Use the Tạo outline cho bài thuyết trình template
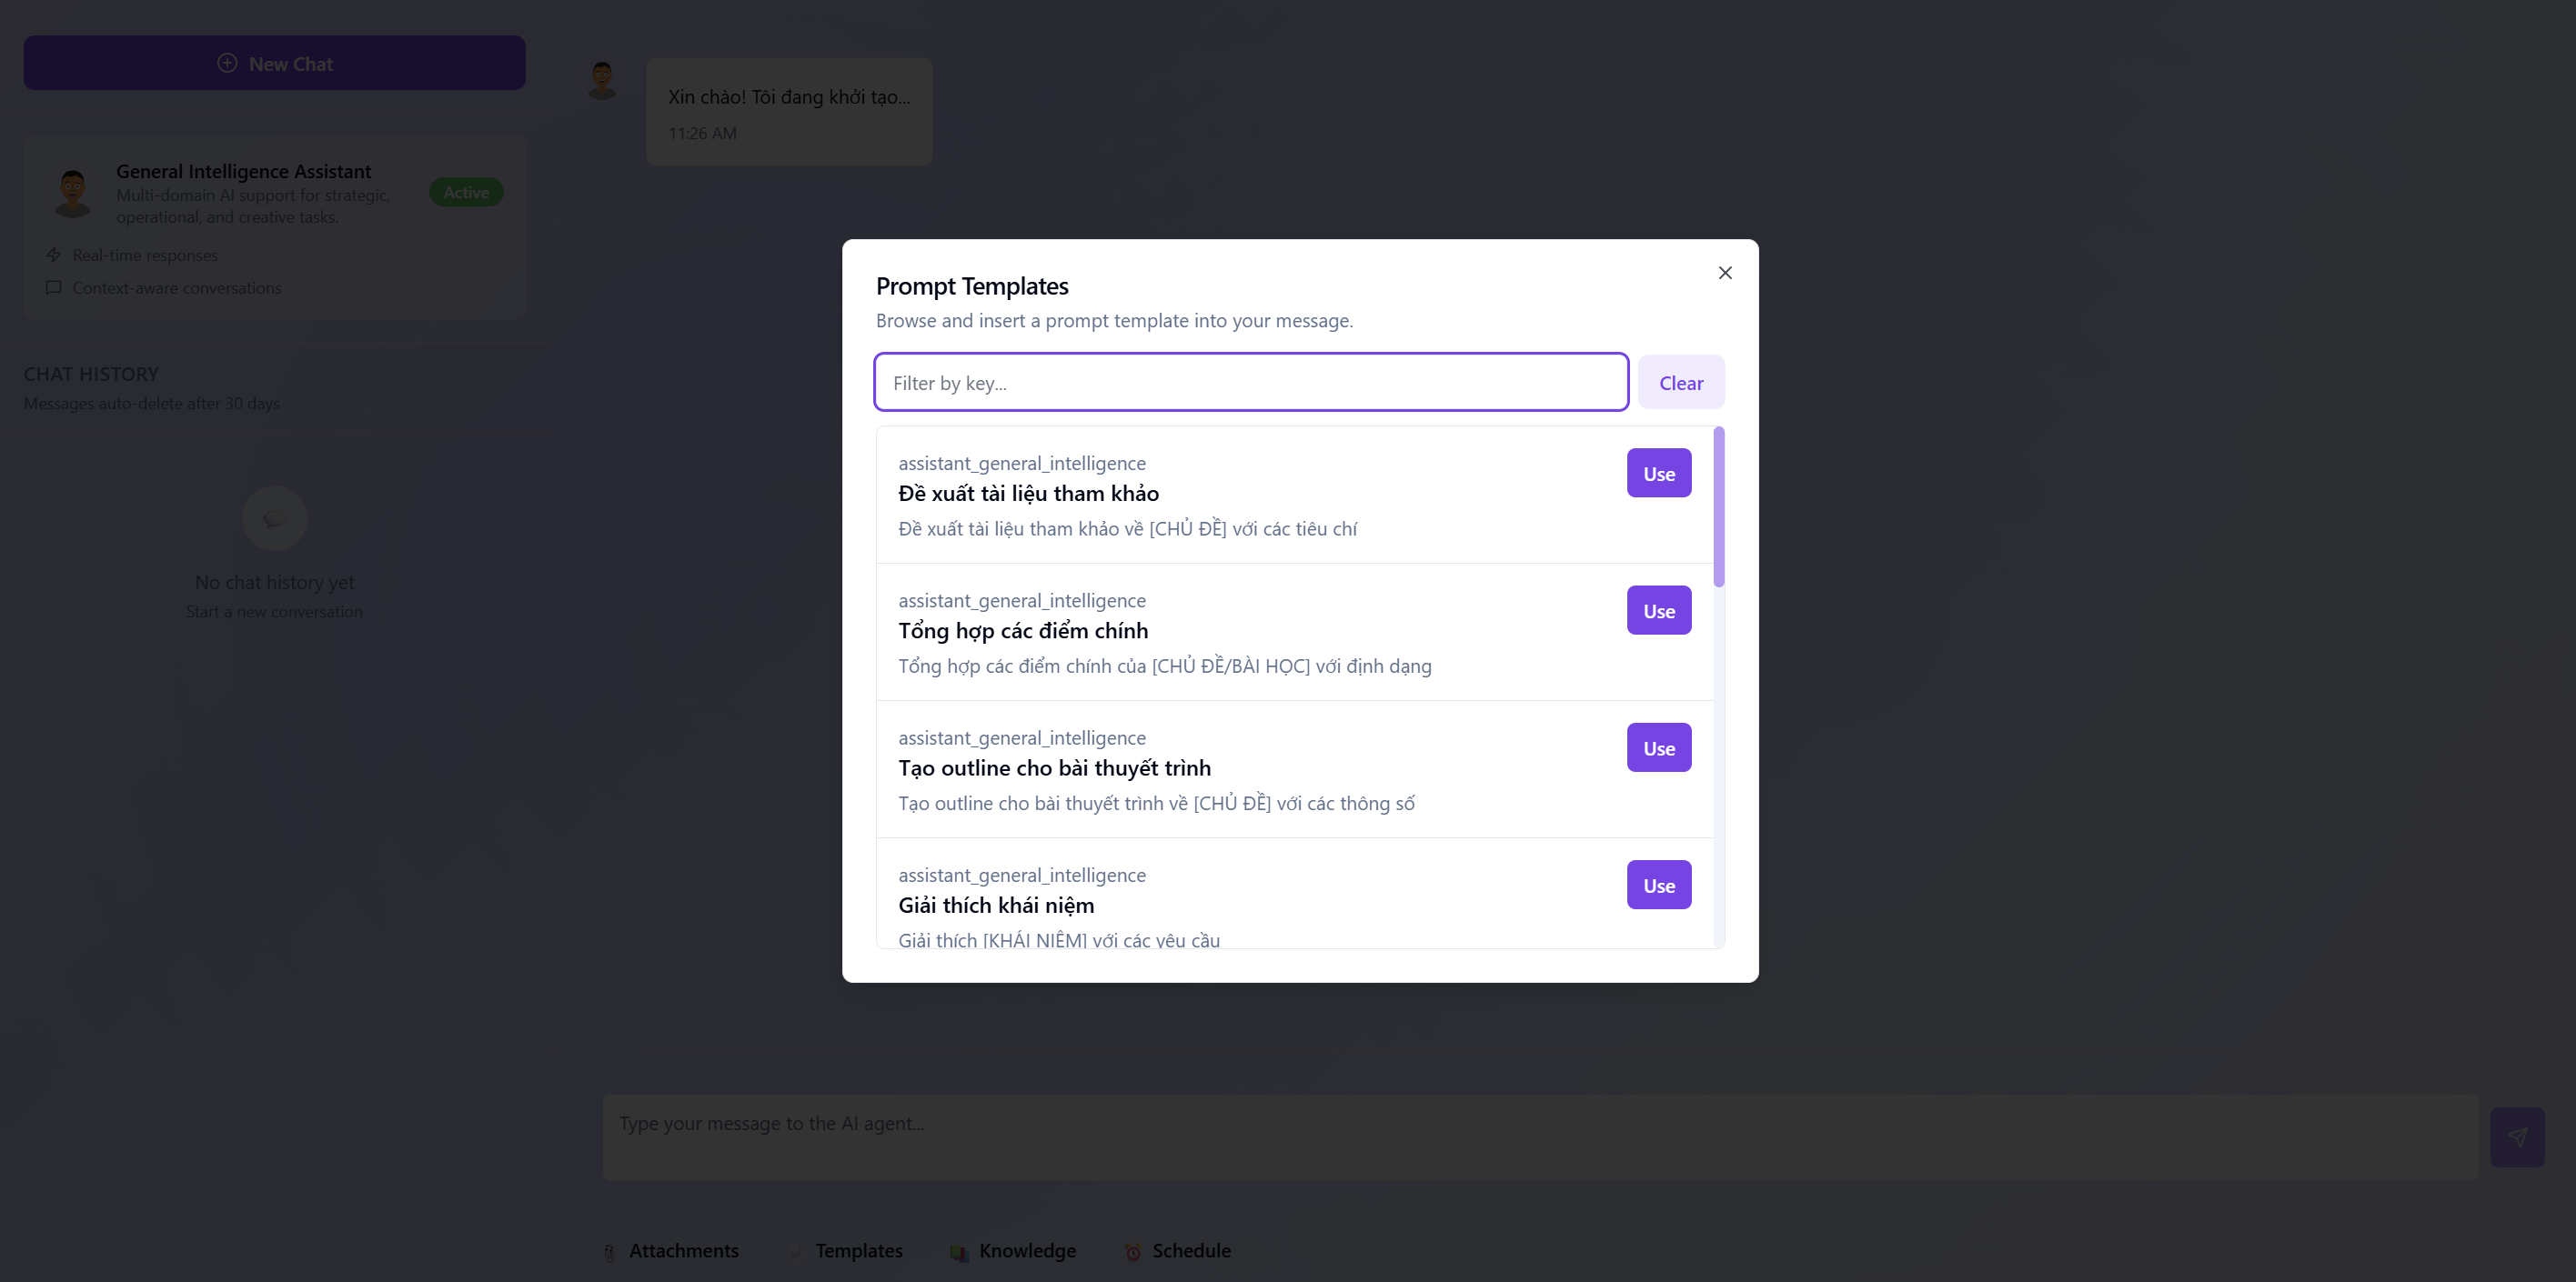 point(1658,747)
